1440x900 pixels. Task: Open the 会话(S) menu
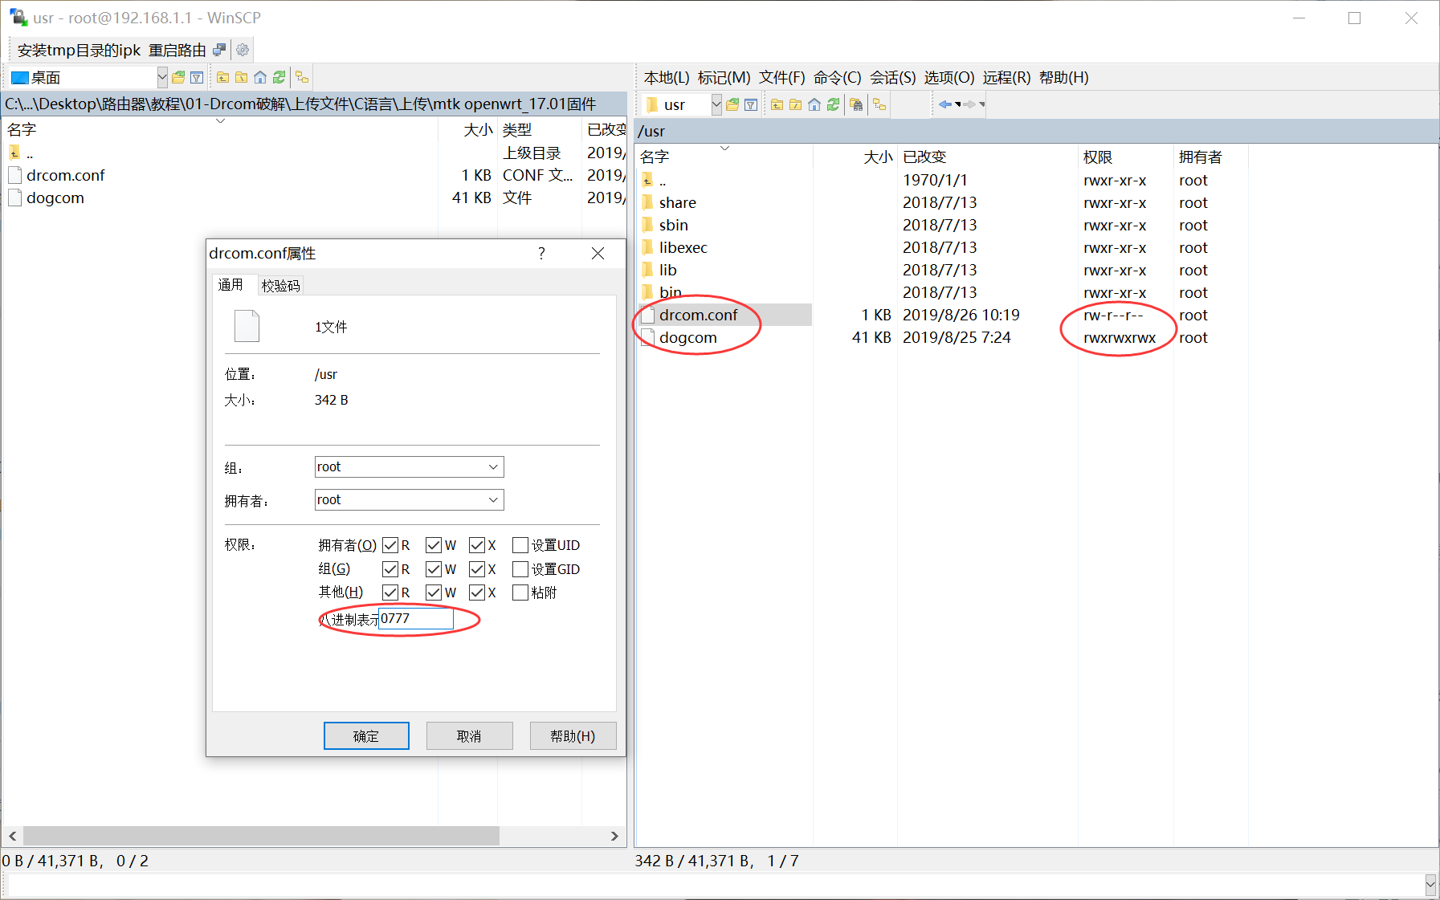coord(892,78)
